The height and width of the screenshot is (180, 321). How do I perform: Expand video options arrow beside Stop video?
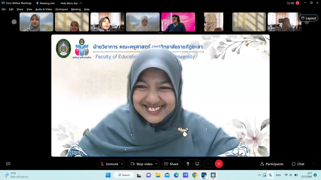[x=156, y=164]
